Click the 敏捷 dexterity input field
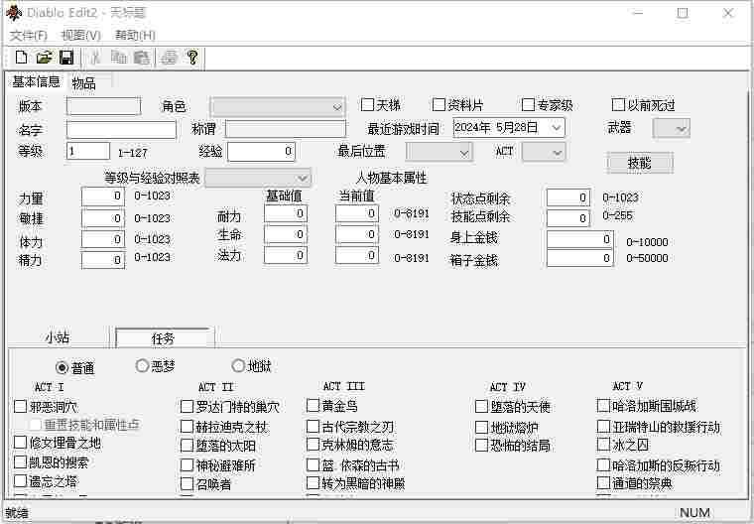 pos(103,218)
